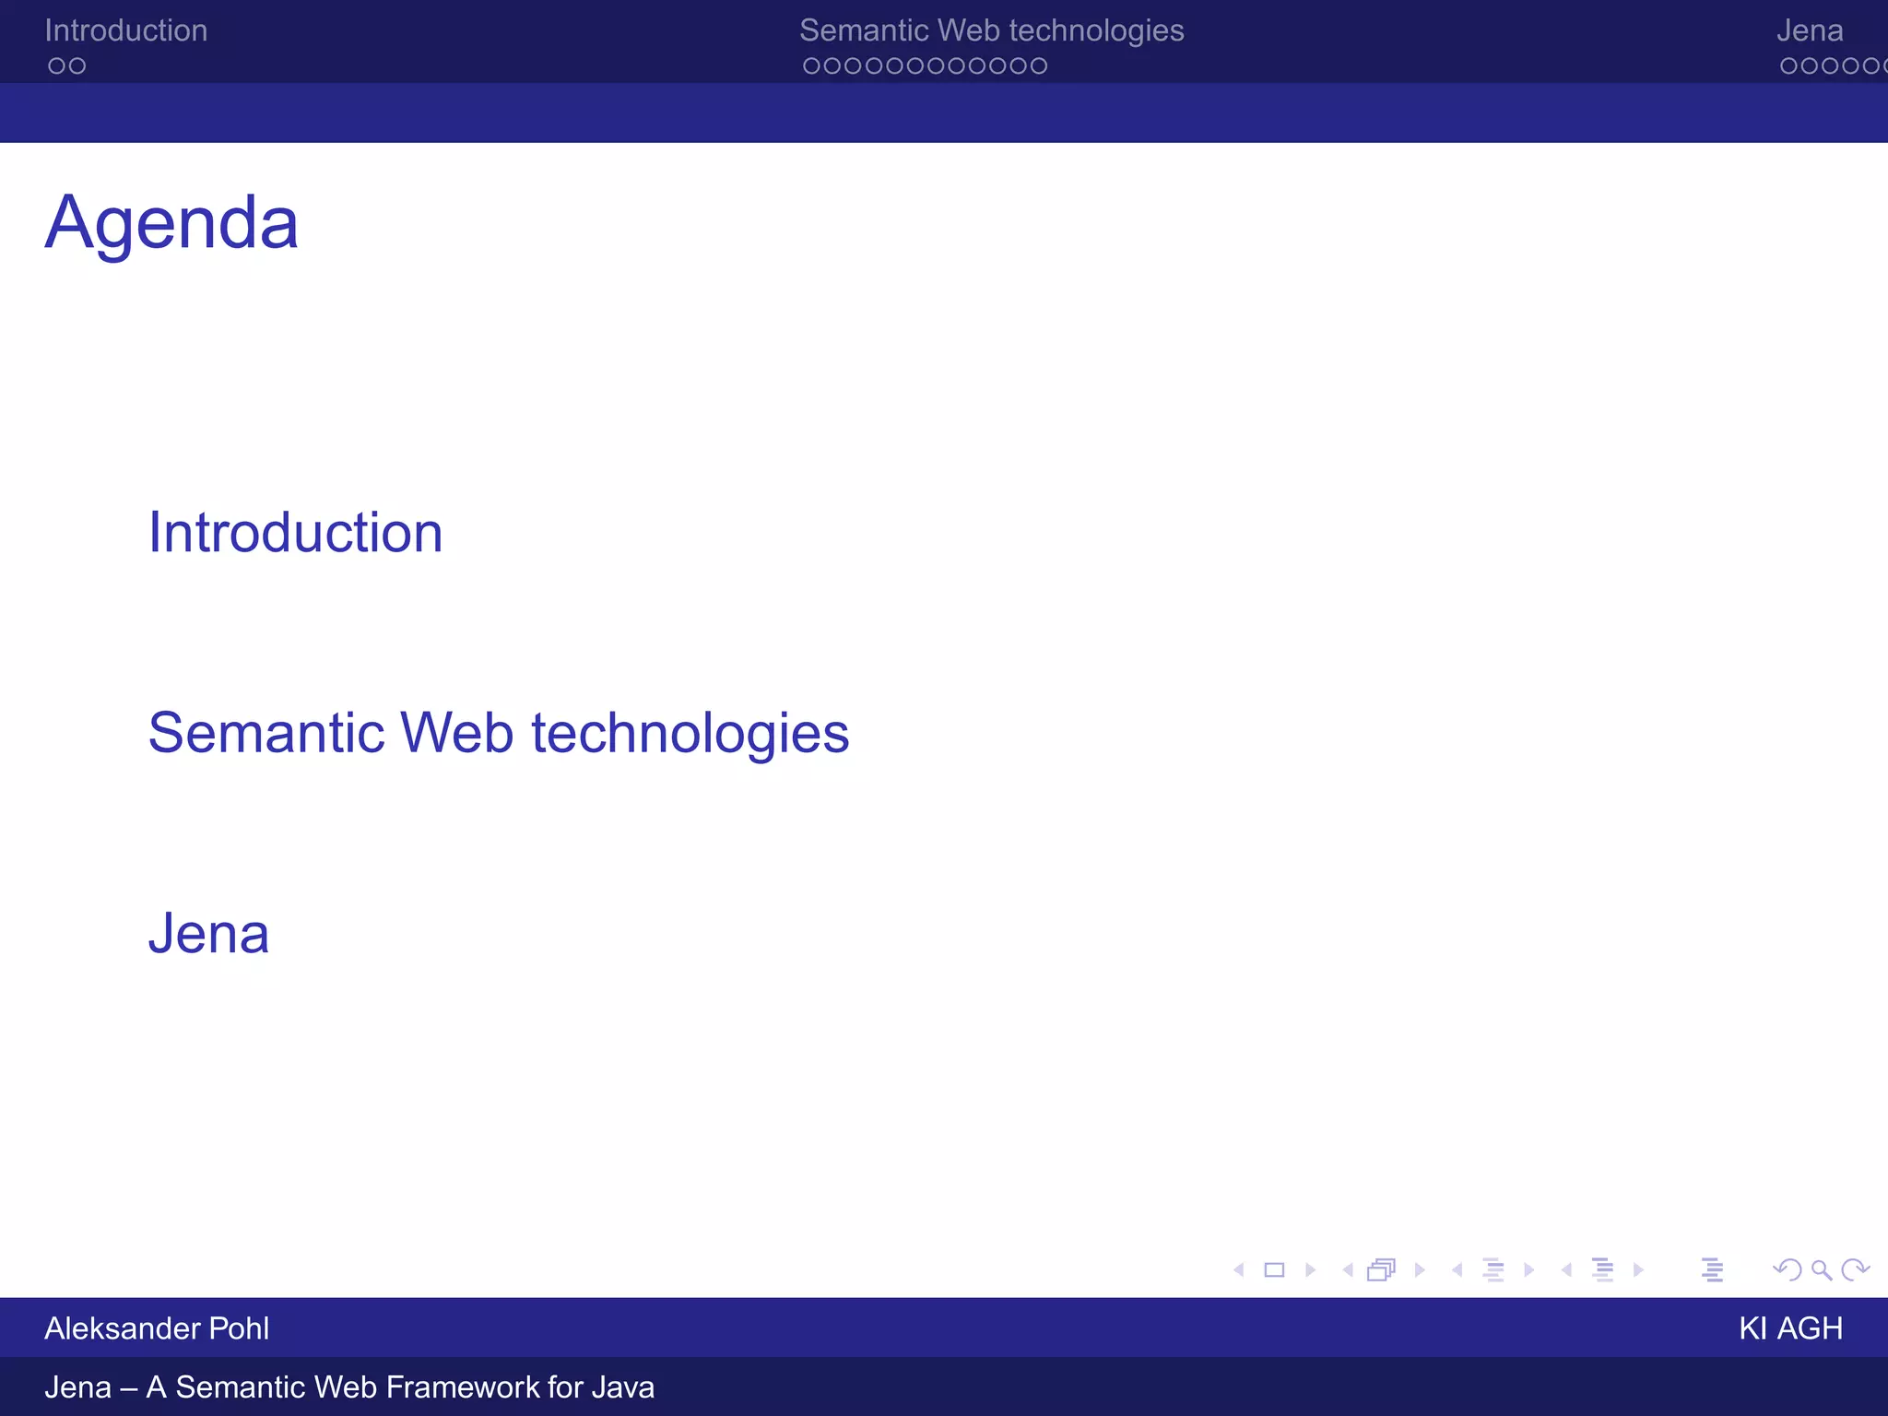The height and width of the screenshot is (1416, 1888).
Task: Click KI AGH institute text in footer
Action: pyautogui.click(x=1790, y=1328)
